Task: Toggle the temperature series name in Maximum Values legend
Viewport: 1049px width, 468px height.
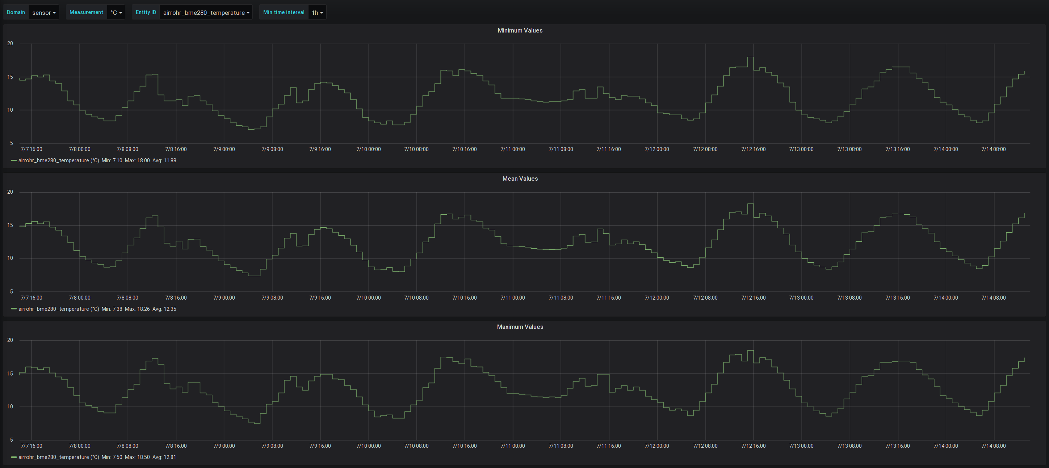Action: (x=59, y=458)
